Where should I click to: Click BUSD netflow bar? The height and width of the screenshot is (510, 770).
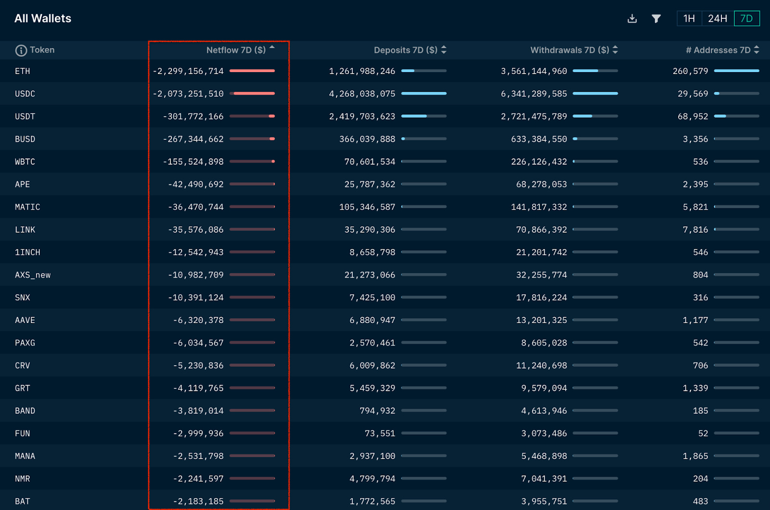252,138
